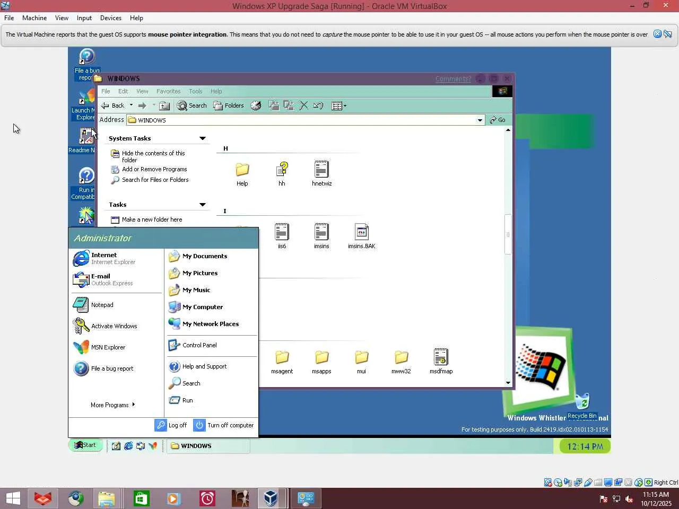679x509 pixels.
Task: Click the Move To toolbar icon
Action: (x=274, y=106)
